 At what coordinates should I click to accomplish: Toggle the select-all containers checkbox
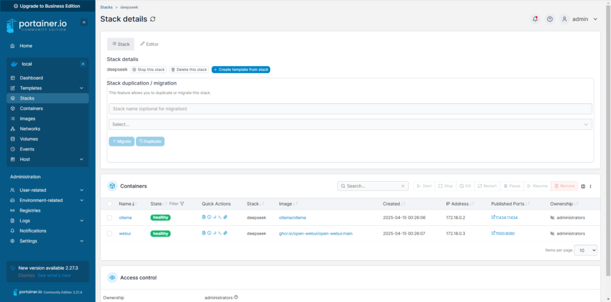click(x=110, y=204)
